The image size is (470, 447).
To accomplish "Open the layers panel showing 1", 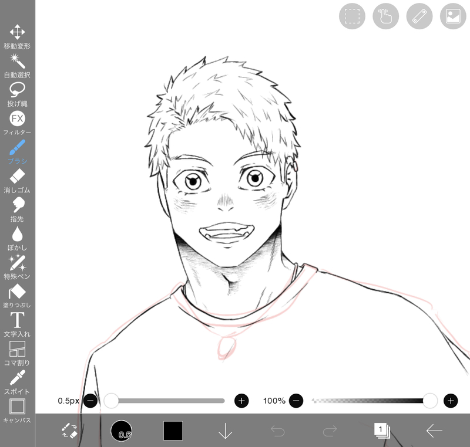I will (382, 431).
